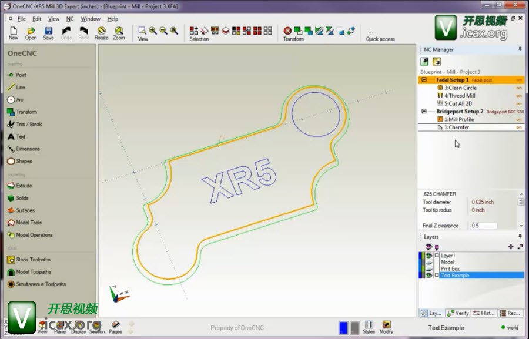
Task: Open a file with Open icon
Action: 31,33
